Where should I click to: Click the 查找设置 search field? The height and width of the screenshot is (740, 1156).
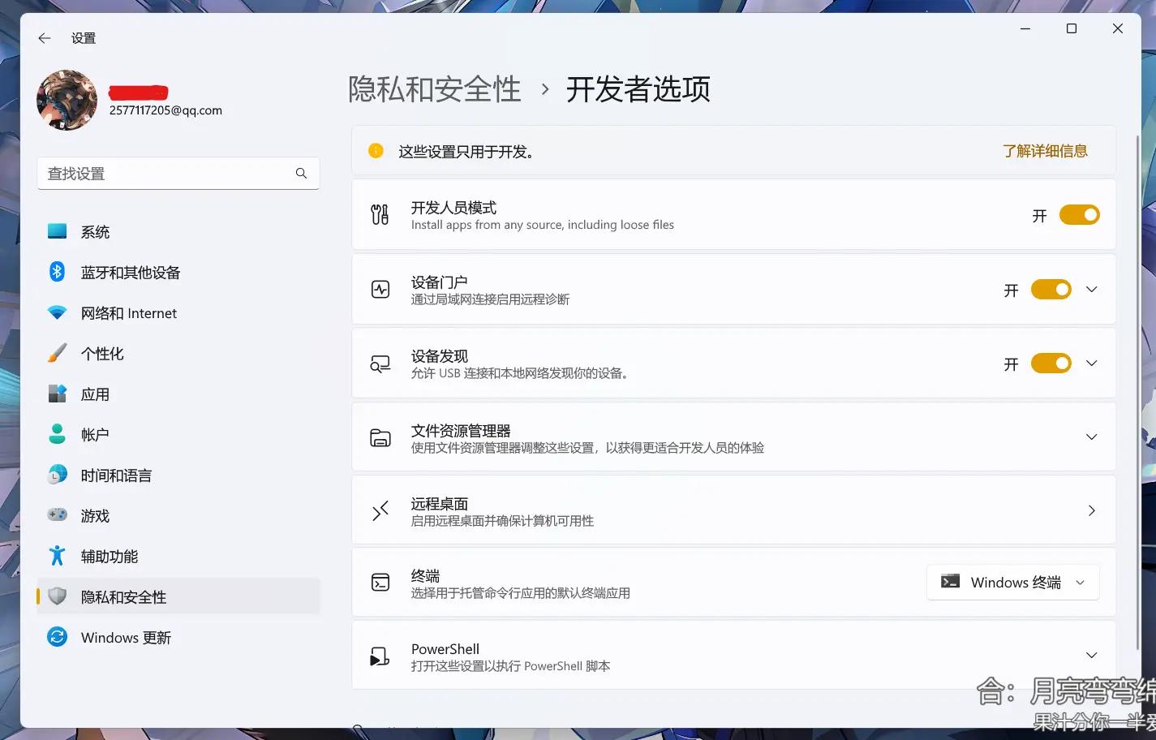coord(166,174)
